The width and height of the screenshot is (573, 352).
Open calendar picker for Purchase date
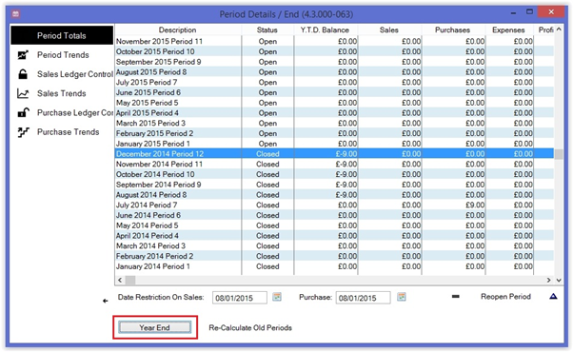pos(402,297)
